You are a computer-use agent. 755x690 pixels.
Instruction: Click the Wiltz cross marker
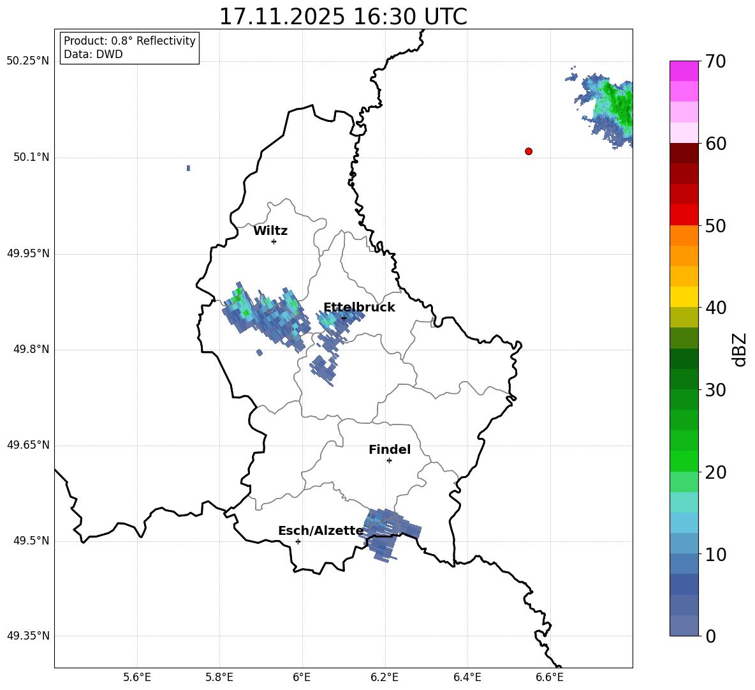click(274, 241)
